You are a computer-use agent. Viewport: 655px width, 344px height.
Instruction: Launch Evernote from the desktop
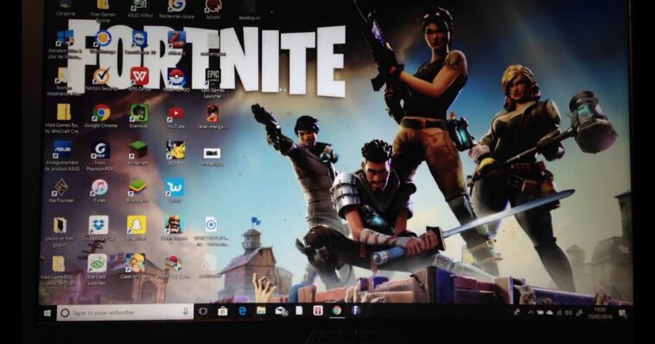(138, 116)
